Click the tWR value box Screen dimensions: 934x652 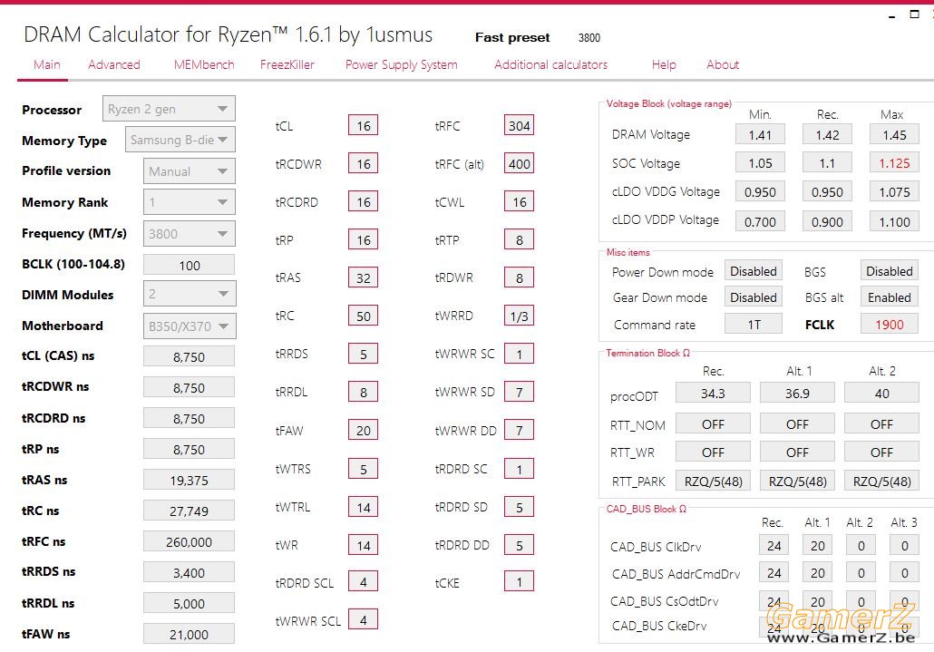point(364,545)
